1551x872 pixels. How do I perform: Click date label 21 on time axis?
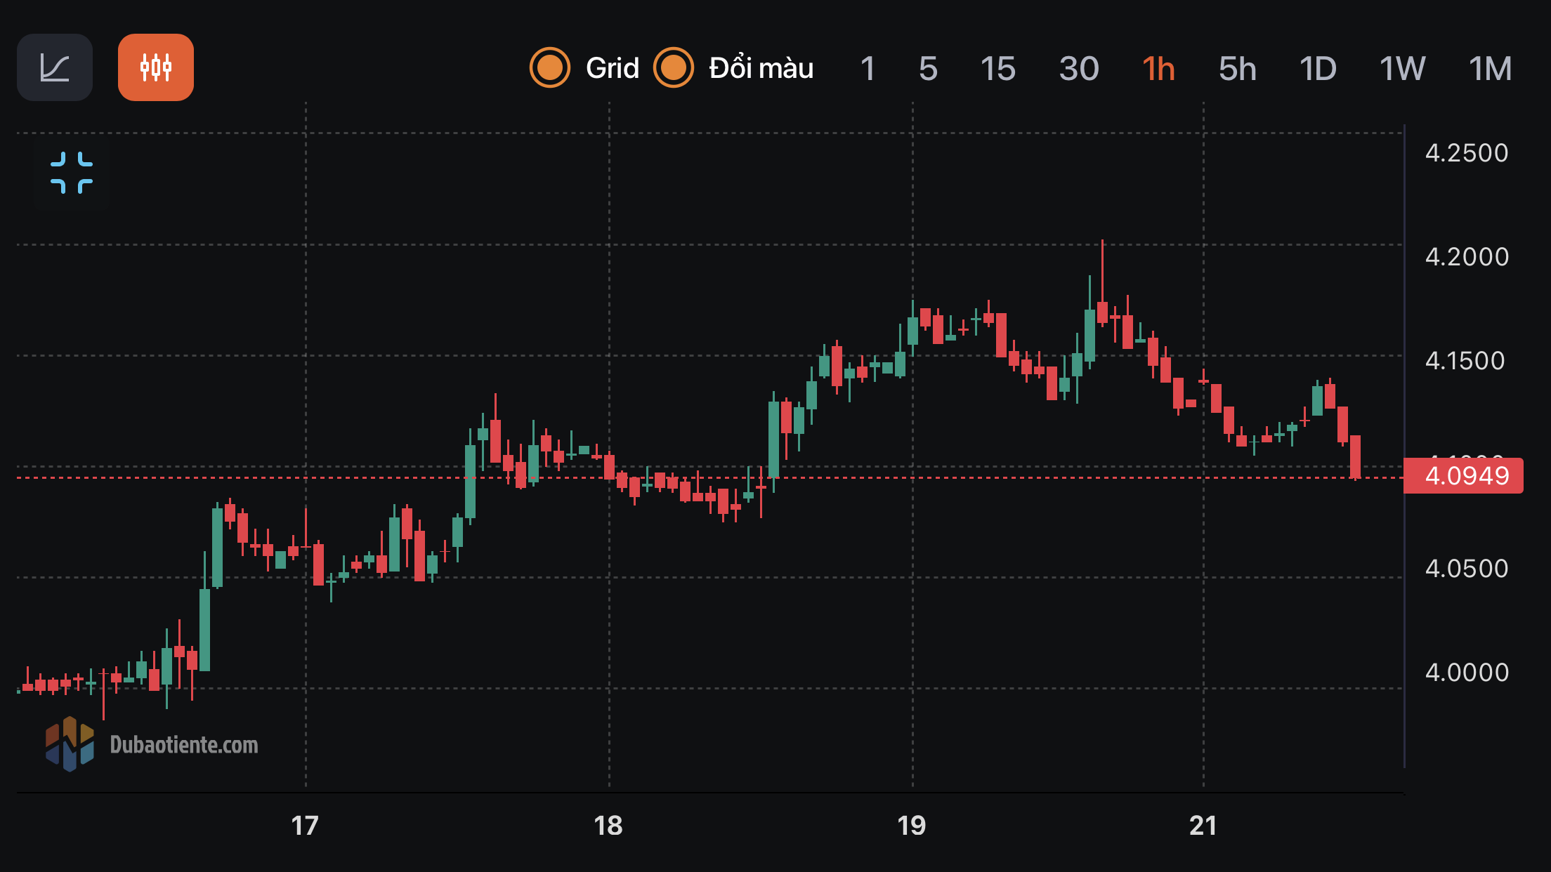pyautogui.click(x=1203, y=826)
